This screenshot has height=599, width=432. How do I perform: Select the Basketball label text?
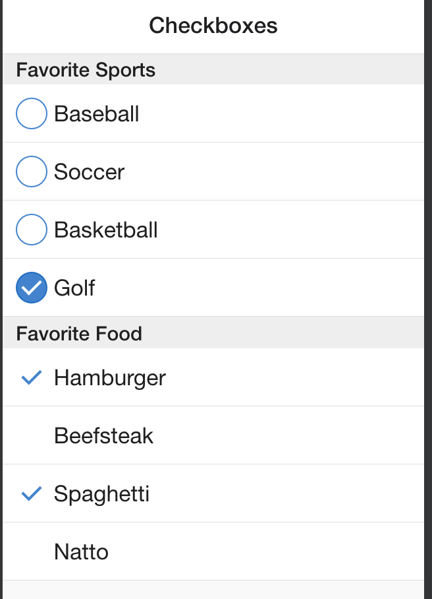[x=105, y=230]
